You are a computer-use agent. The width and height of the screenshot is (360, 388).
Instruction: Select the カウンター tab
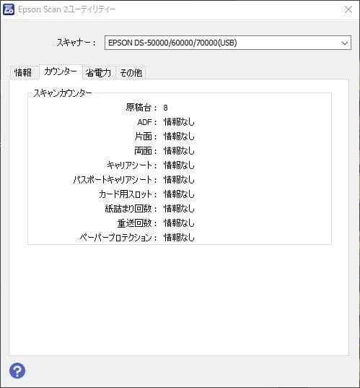61,72
